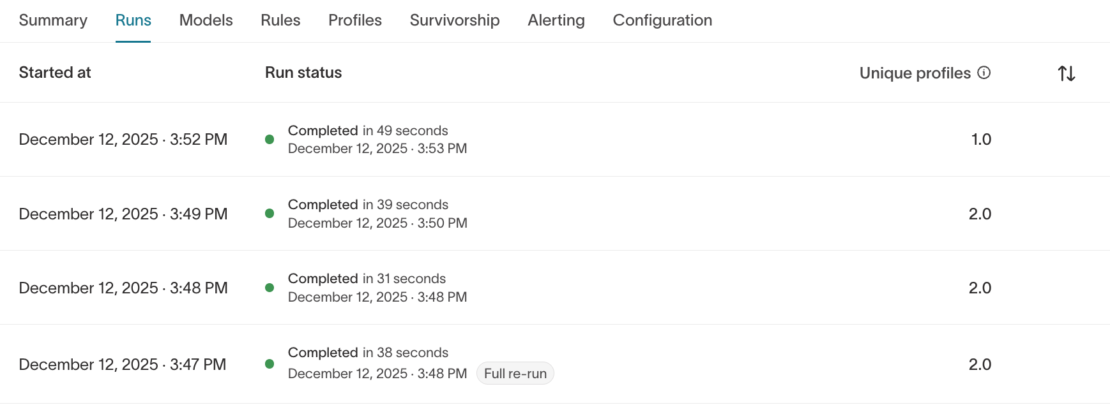This screenshot has height=412, width=1110.
Task: Click the Run status column header
Action: coord(303,73)
